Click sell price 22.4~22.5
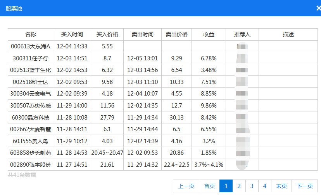The width and height of the screenshot is (321, 195). [176, 164]
